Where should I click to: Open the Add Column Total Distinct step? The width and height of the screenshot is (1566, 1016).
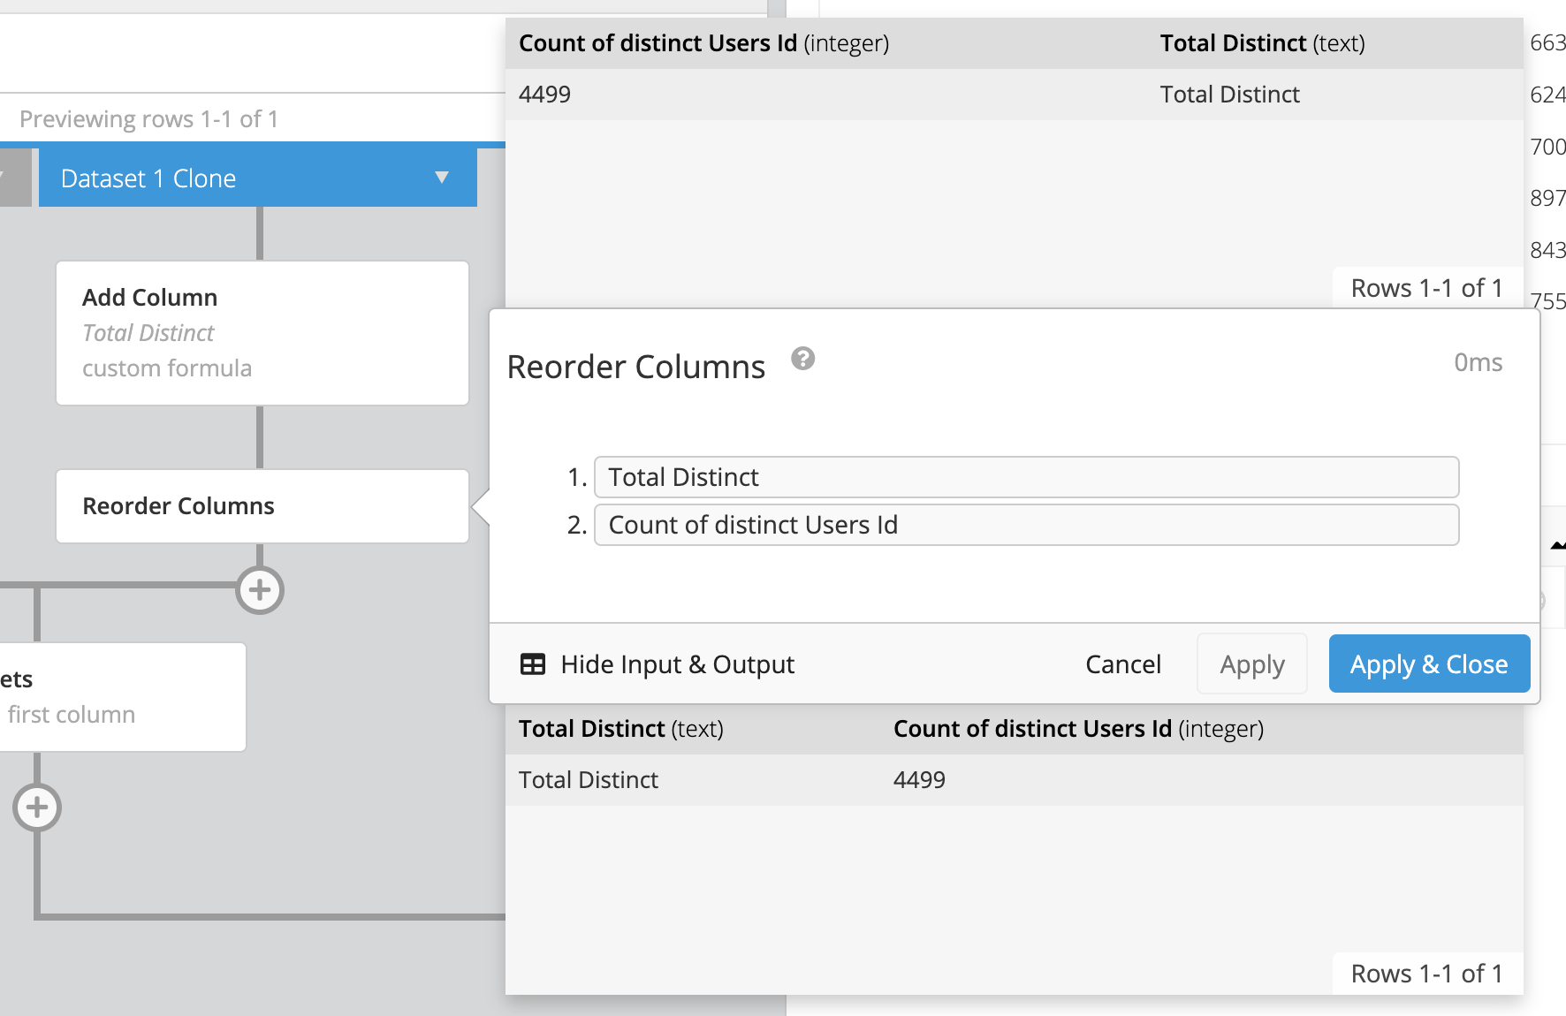click(262, 333)
